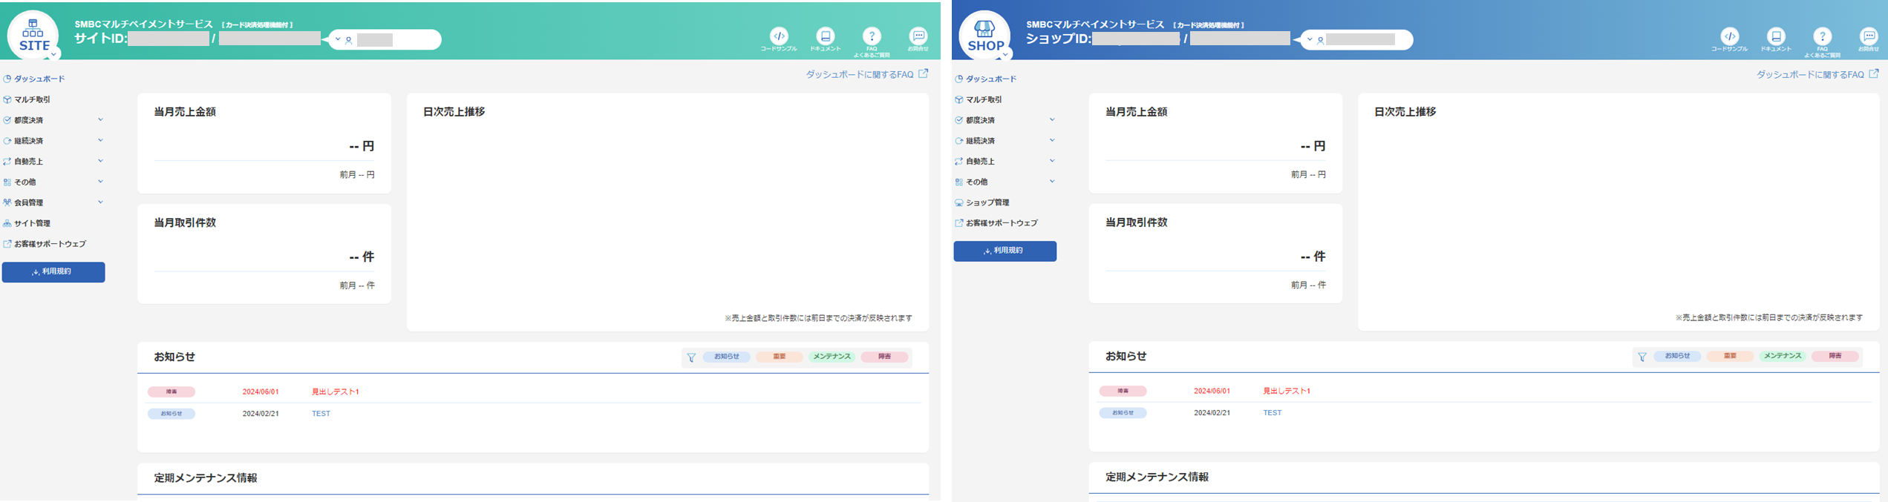Toggle 障害 filter chip on SHOP screen
Image resolution: width=1888 pixels, height=502 pixels.
pyautogui.click(x=1835, y=356)
